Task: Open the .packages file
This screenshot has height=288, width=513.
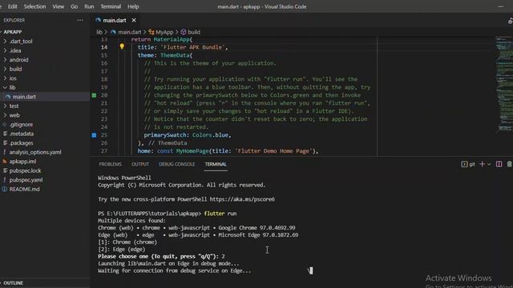Action: coord(21,143)
